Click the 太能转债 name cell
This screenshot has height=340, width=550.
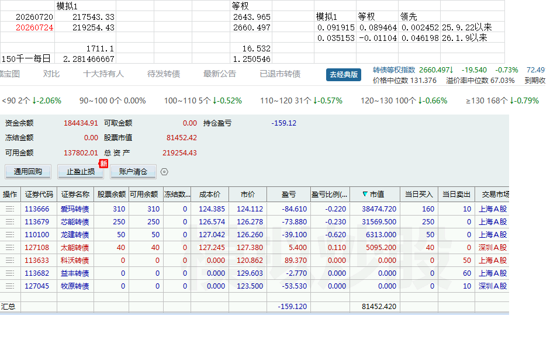tap(75, 248)
